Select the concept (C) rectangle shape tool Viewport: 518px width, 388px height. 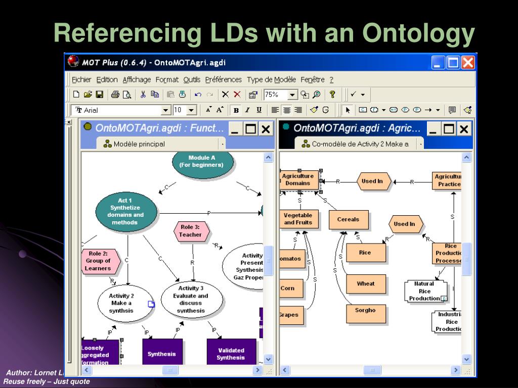[363, 110]
